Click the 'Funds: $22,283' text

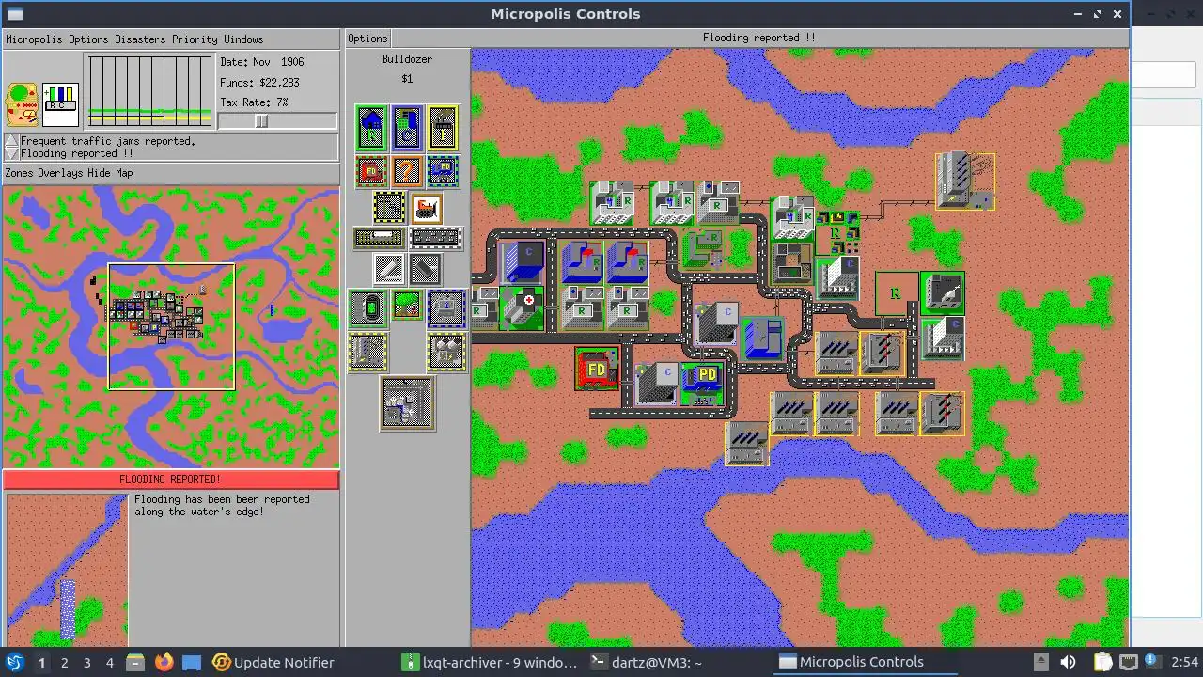[259, 82]
